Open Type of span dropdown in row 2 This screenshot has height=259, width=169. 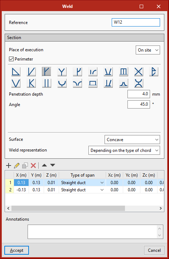point(102,190)
